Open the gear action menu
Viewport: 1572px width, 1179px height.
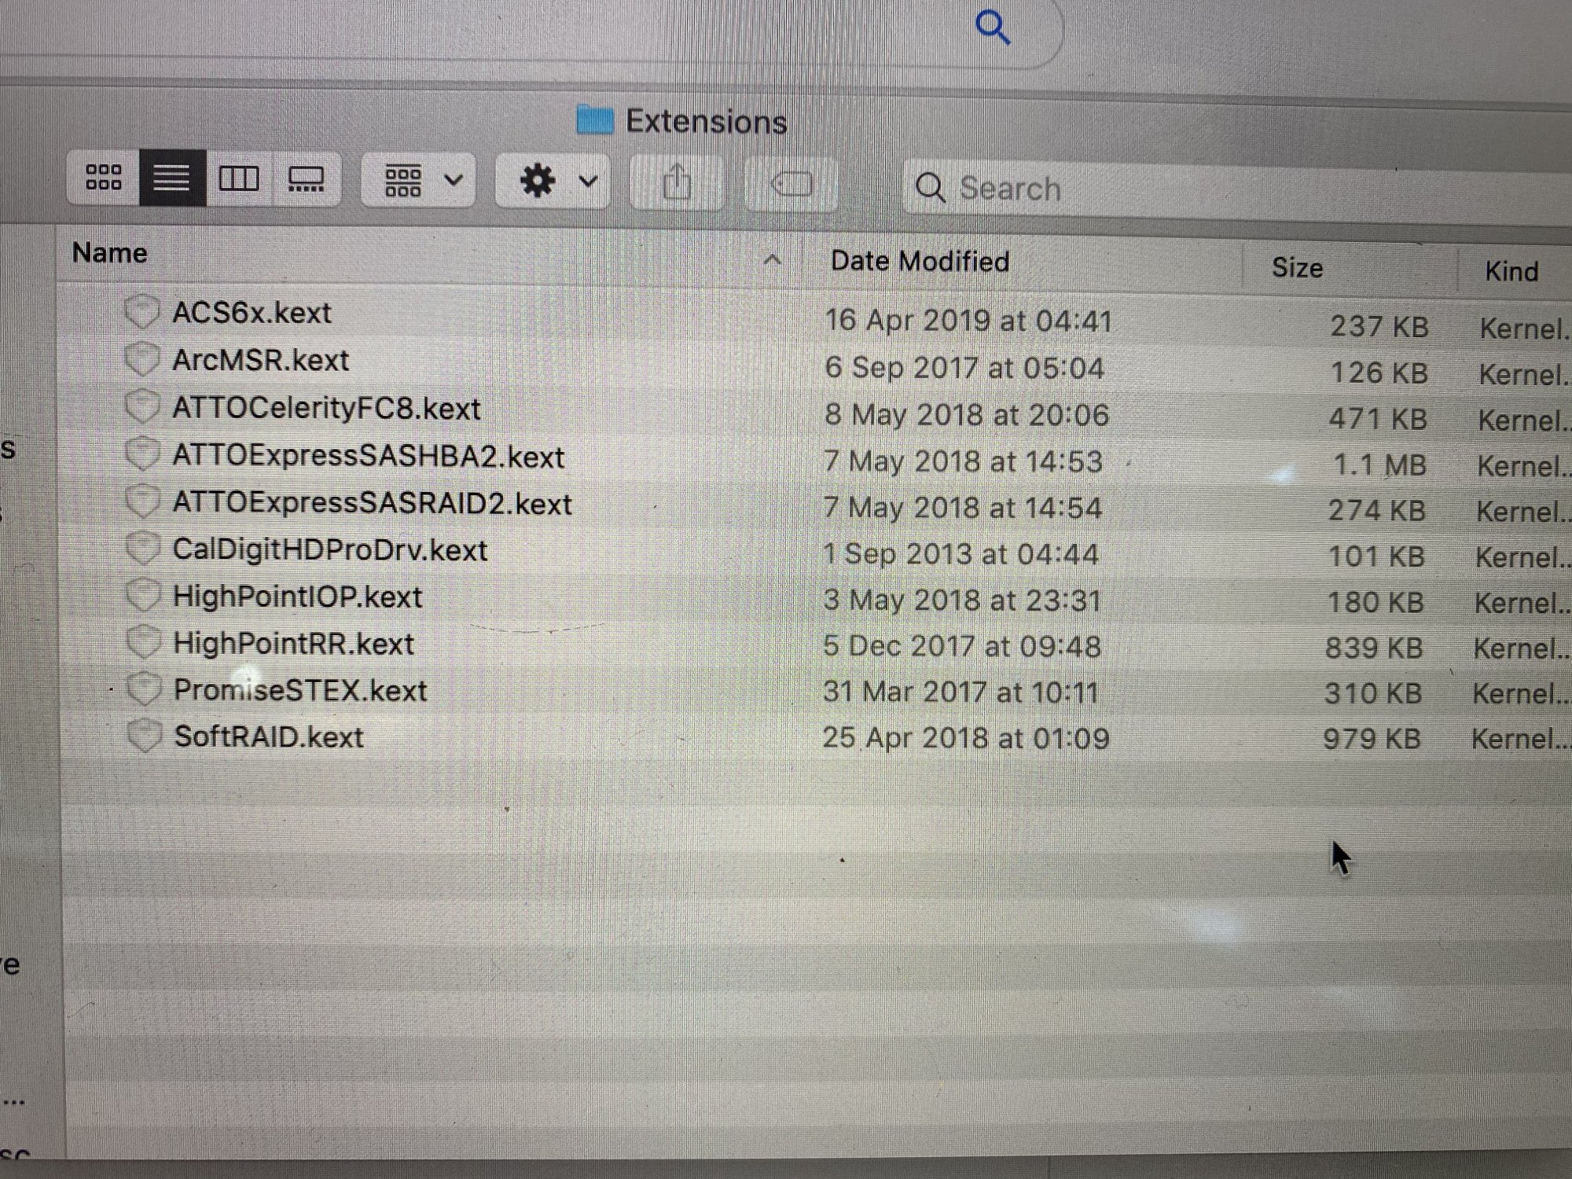coord(553,182)
